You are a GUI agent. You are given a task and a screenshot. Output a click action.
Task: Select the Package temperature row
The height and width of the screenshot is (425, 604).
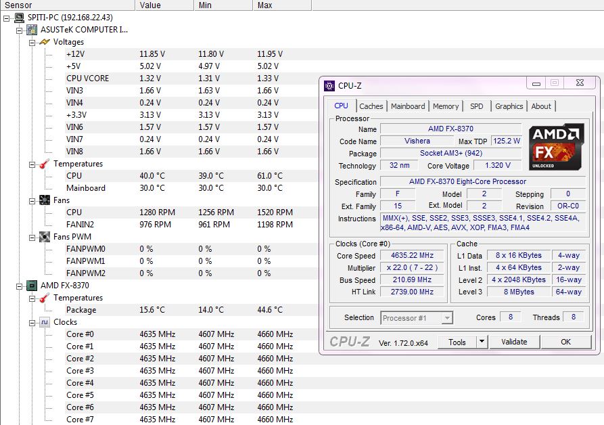point(191,310)
